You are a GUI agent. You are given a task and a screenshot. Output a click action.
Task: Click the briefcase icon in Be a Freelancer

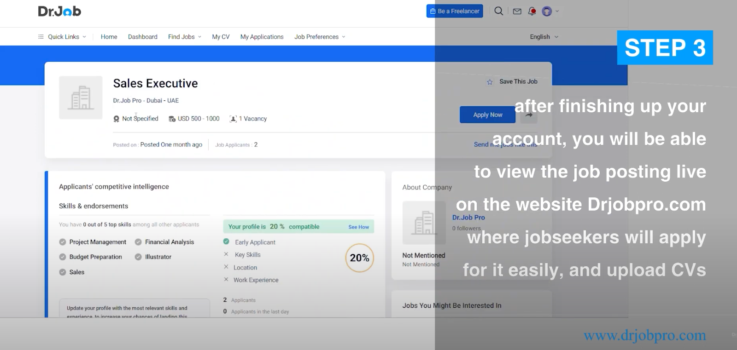pyautogui.click(x=433, y=11)
